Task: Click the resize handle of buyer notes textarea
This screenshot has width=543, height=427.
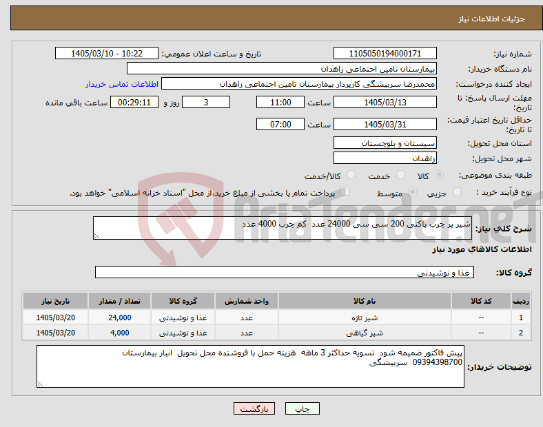Action: point(40,384)
